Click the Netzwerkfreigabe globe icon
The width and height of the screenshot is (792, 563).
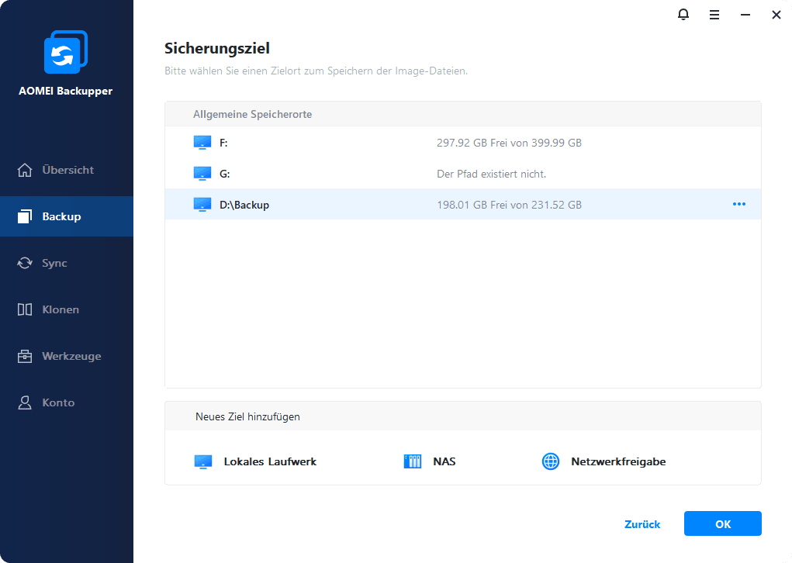(x=551, y=461)
